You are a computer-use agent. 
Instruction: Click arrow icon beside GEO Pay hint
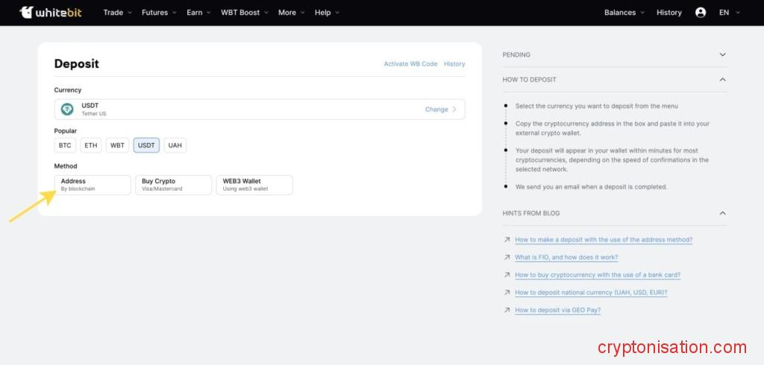(507, 310)
